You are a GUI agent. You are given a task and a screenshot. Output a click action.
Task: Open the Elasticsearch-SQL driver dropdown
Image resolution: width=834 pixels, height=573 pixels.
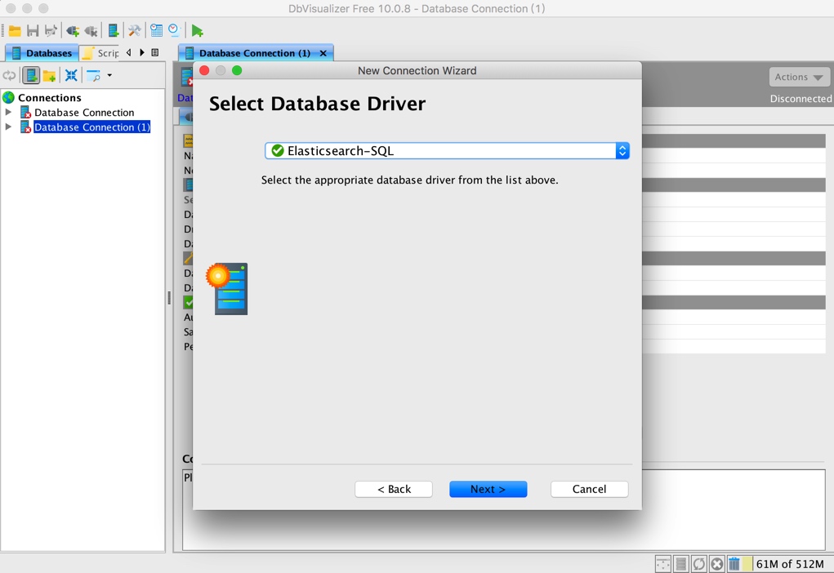(x=447, y=151)
